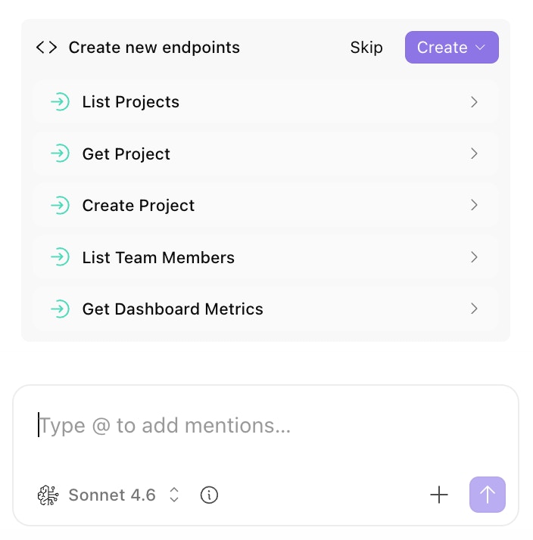Click the AI brain model icon
533x540 pixels.
tap(48, 495)
